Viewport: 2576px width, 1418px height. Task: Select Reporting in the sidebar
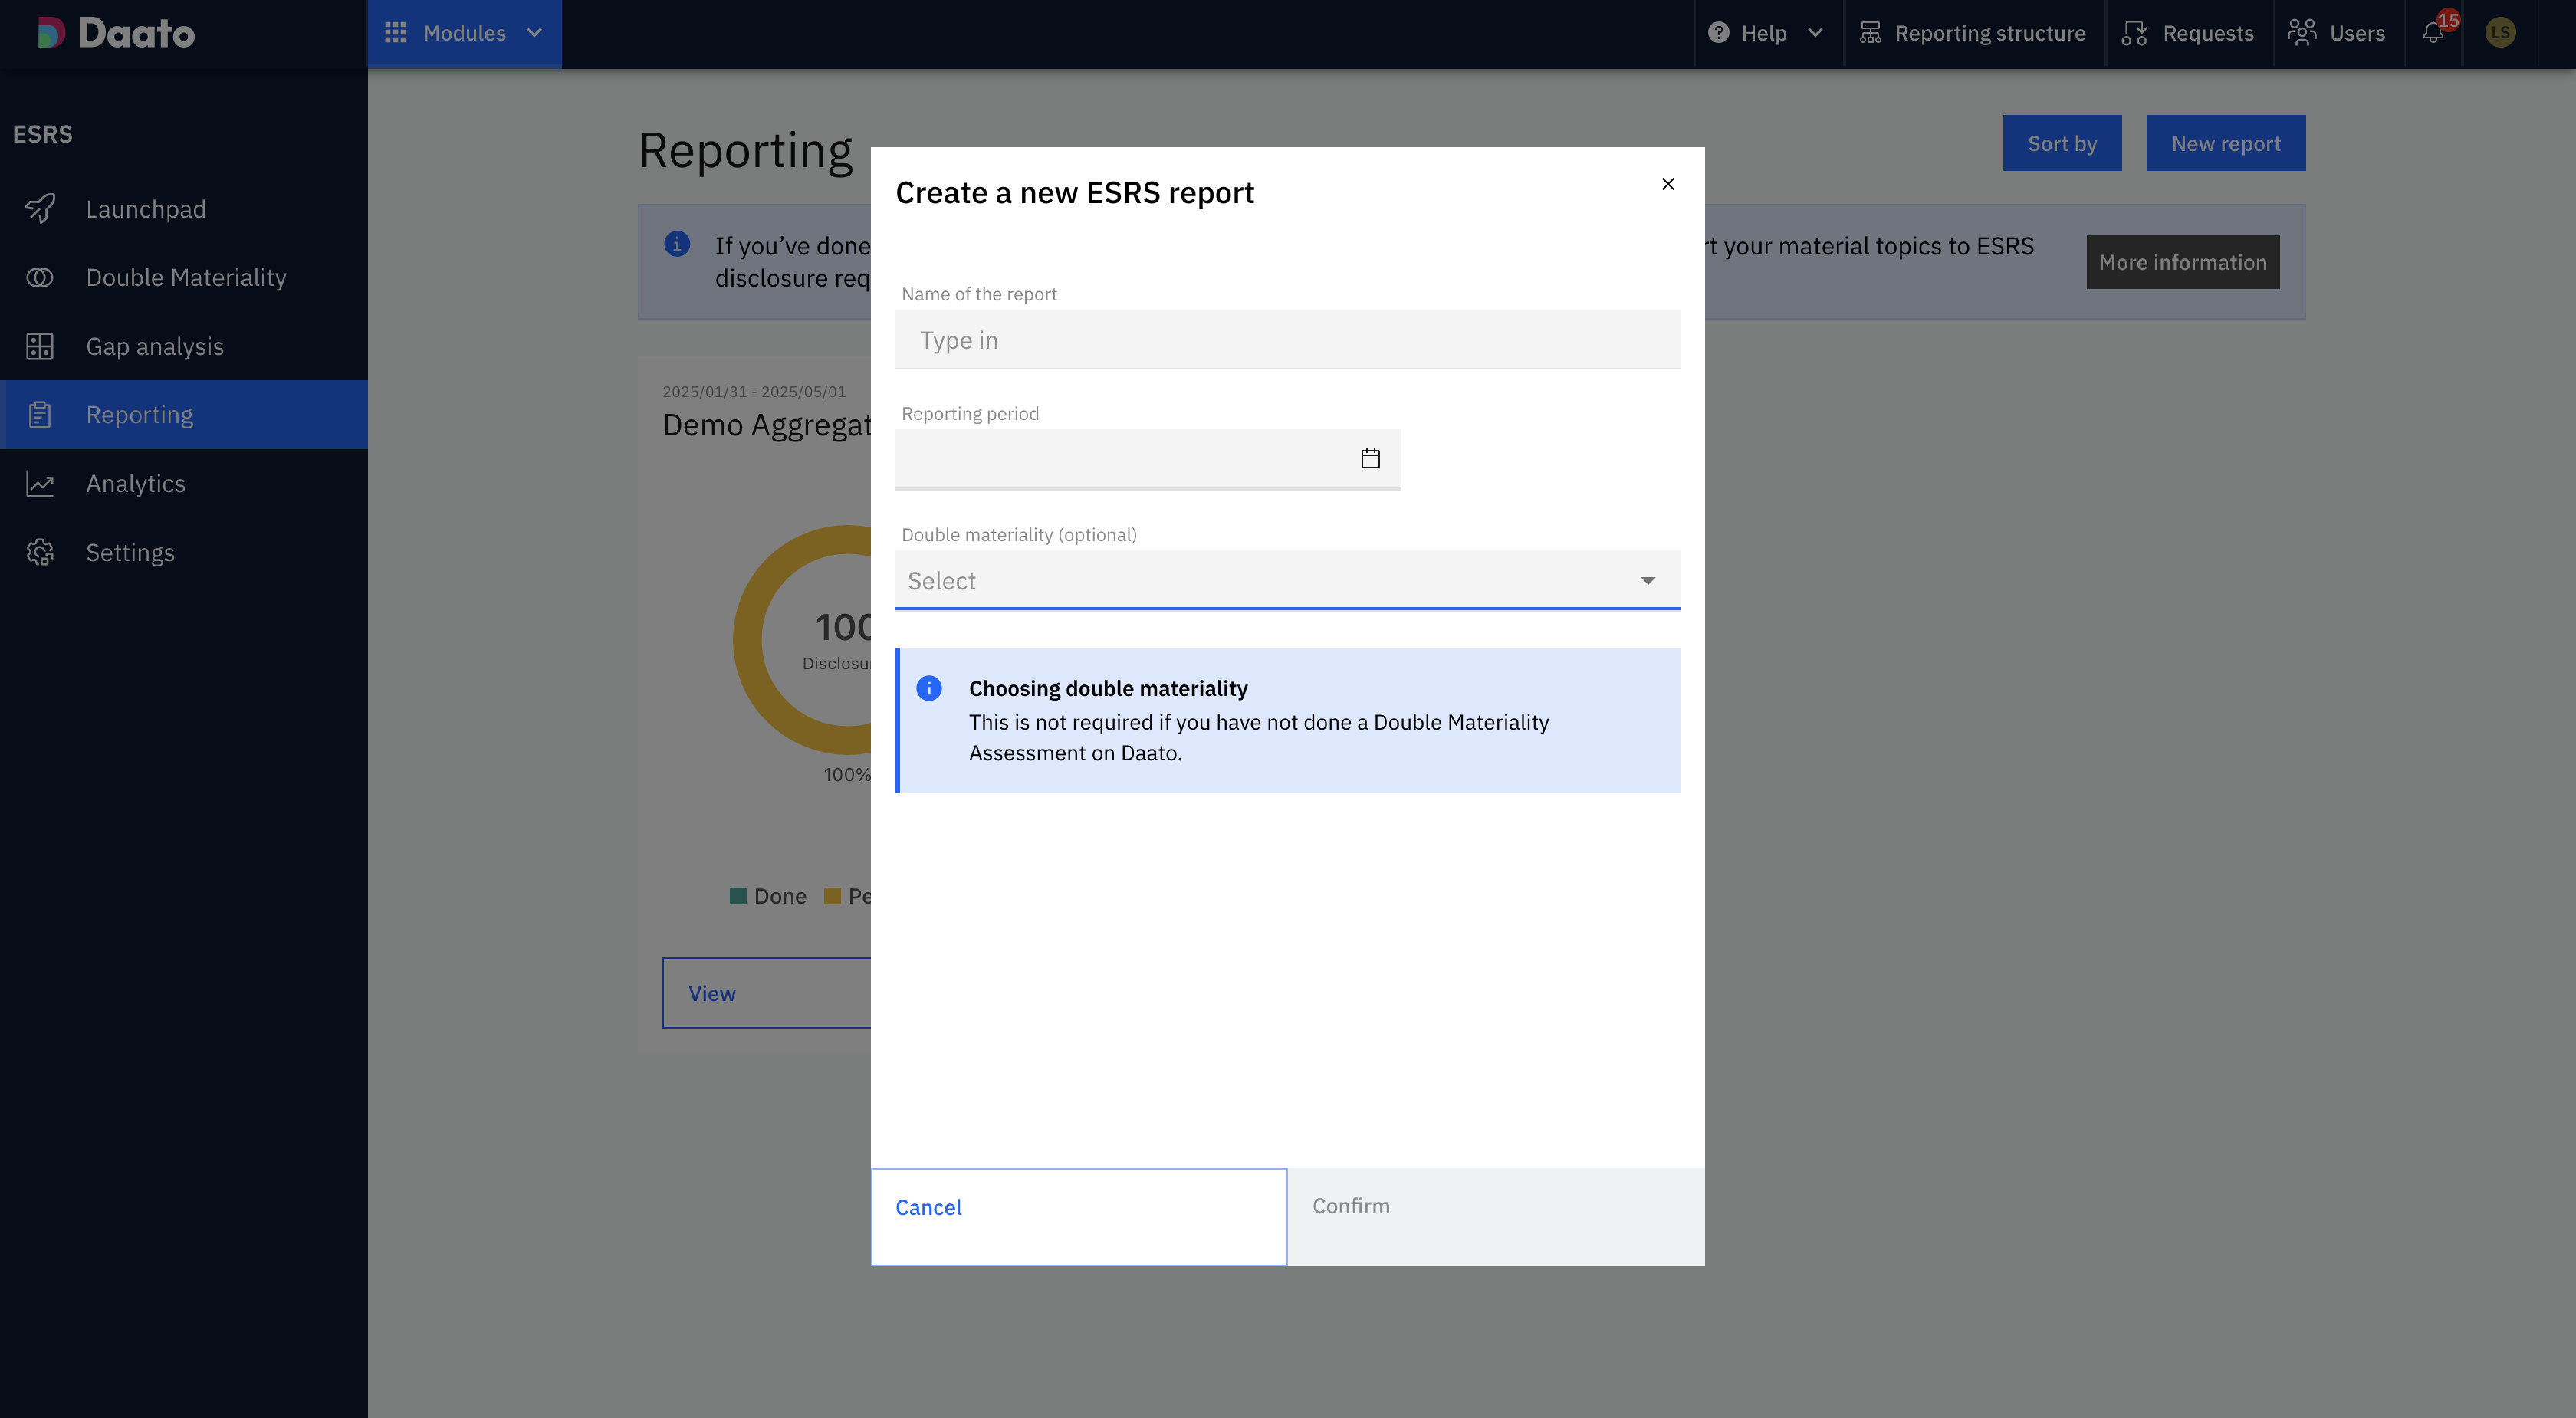(x=139, y=415)
